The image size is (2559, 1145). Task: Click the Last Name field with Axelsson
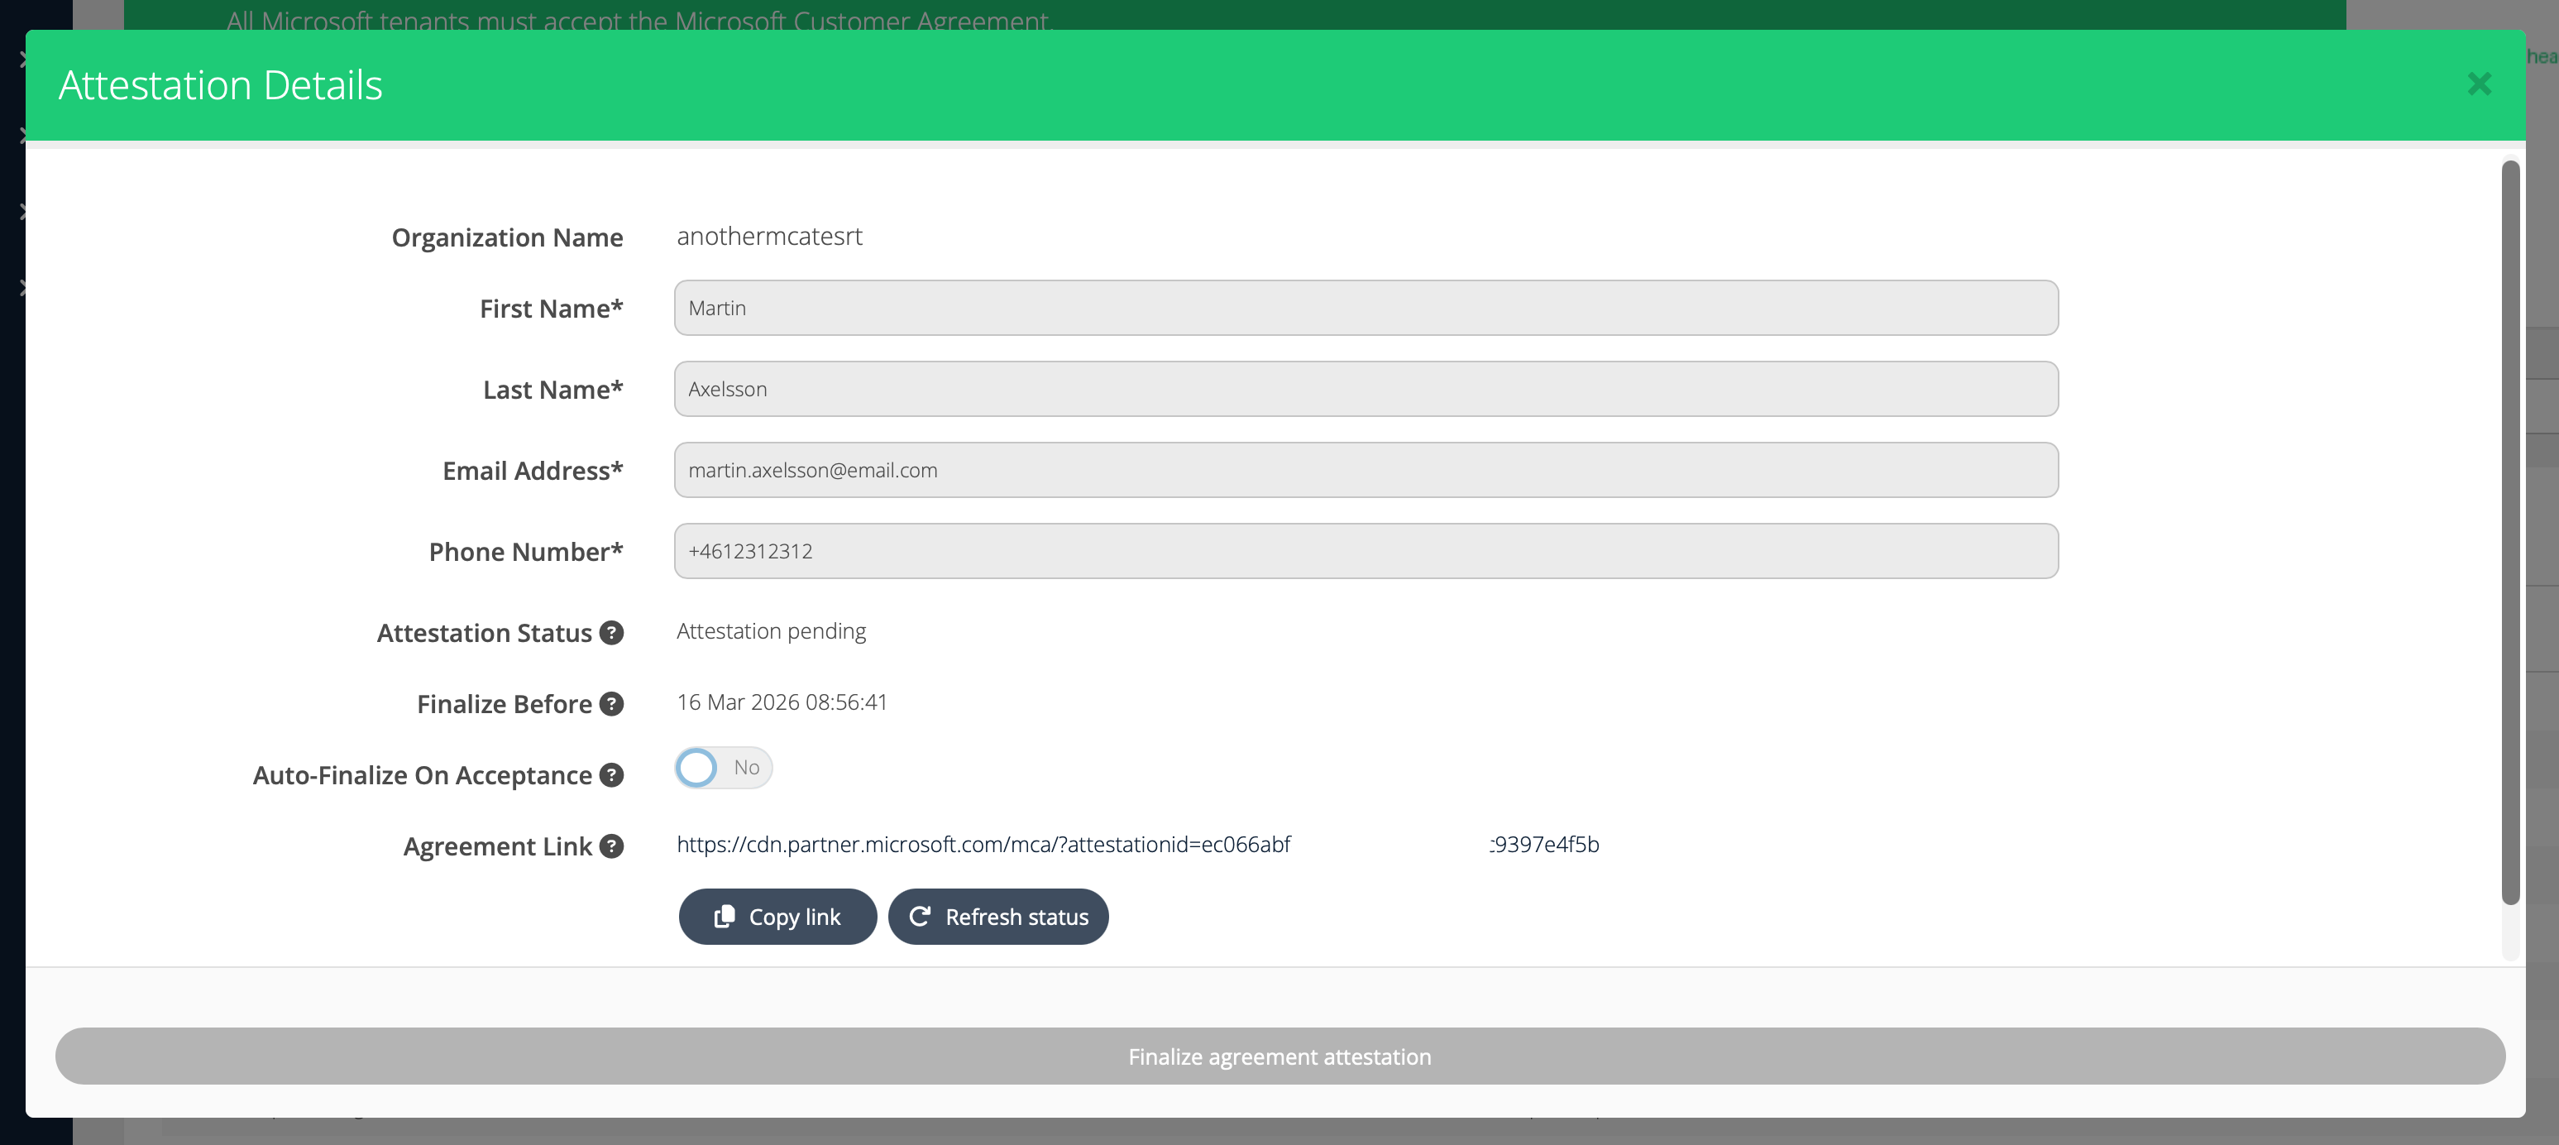[x=1366, y=389]
